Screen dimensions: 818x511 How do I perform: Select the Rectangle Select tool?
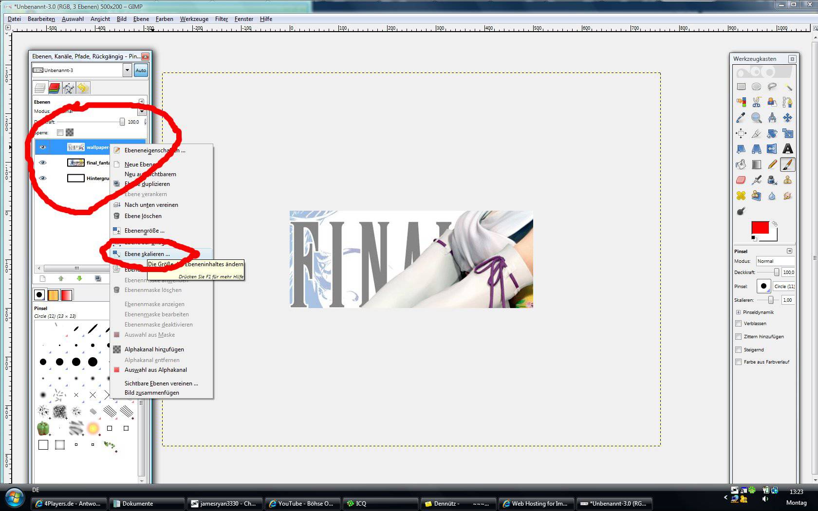click(x=741, y=87)
